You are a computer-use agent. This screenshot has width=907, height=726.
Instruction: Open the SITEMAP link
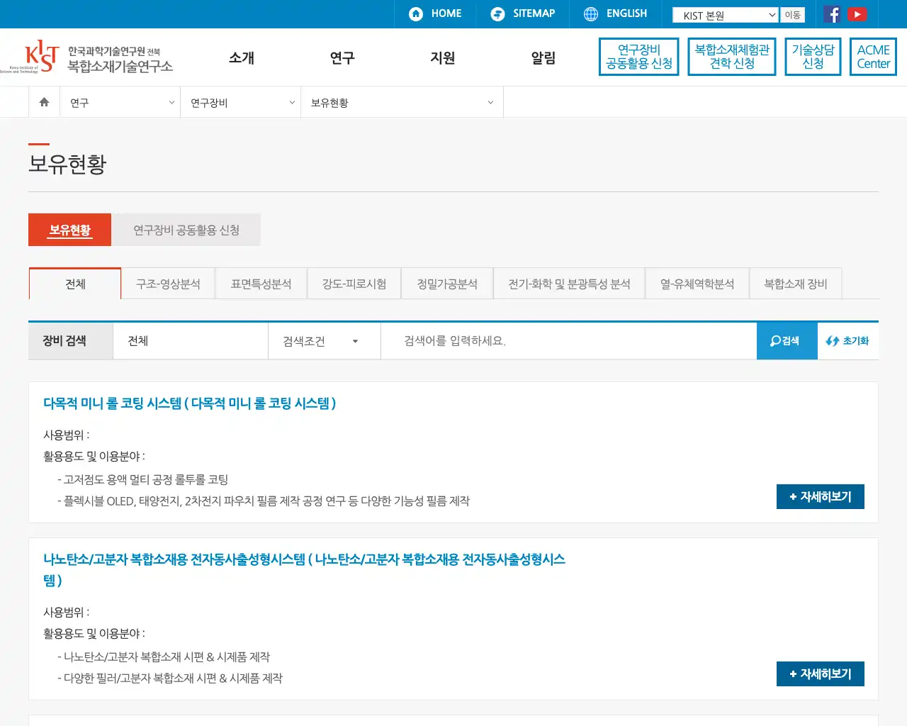tap(523, 13)
